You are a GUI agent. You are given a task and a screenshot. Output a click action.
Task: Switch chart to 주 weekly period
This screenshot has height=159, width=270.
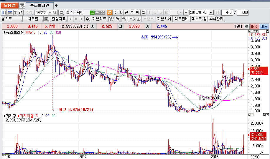[x=115, y=13]
